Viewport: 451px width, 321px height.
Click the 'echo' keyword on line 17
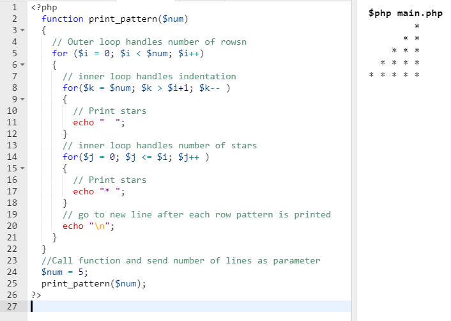[x=84, y=192]
